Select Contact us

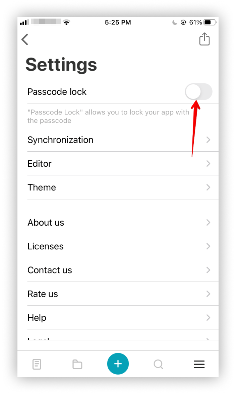[x=123, y=270]
